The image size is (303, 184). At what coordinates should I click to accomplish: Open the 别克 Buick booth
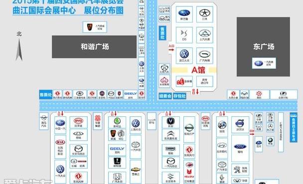pos(222,126)
